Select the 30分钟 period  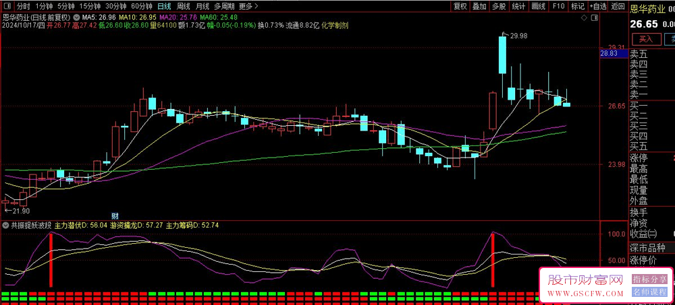(x=116, y=6)
